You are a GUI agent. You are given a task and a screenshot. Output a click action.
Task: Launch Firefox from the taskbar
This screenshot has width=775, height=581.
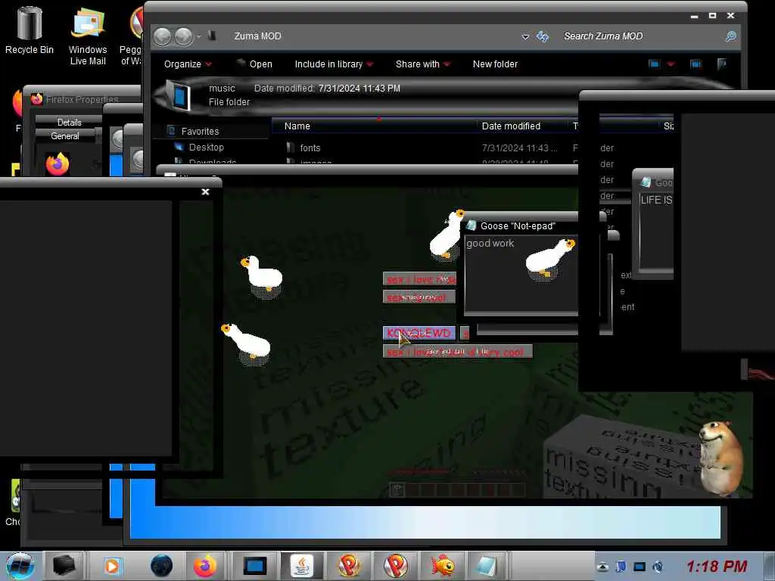[x=204, y=566]
